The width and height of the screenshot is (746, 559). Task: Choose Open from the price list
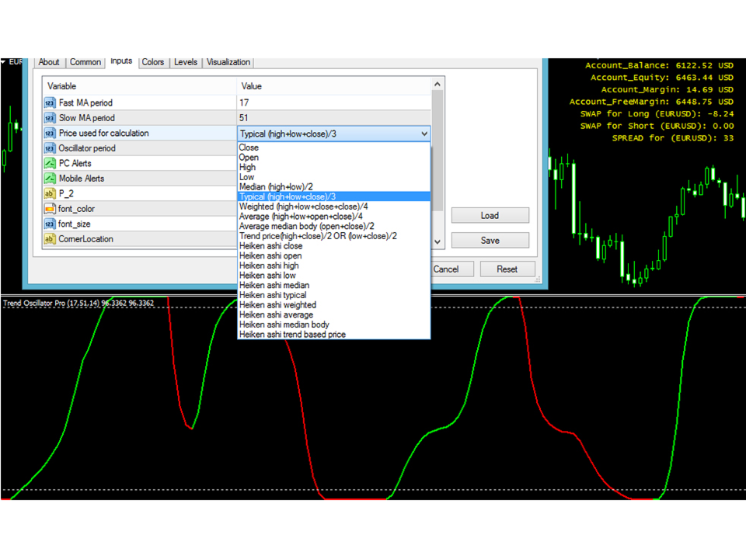point(334,158)
